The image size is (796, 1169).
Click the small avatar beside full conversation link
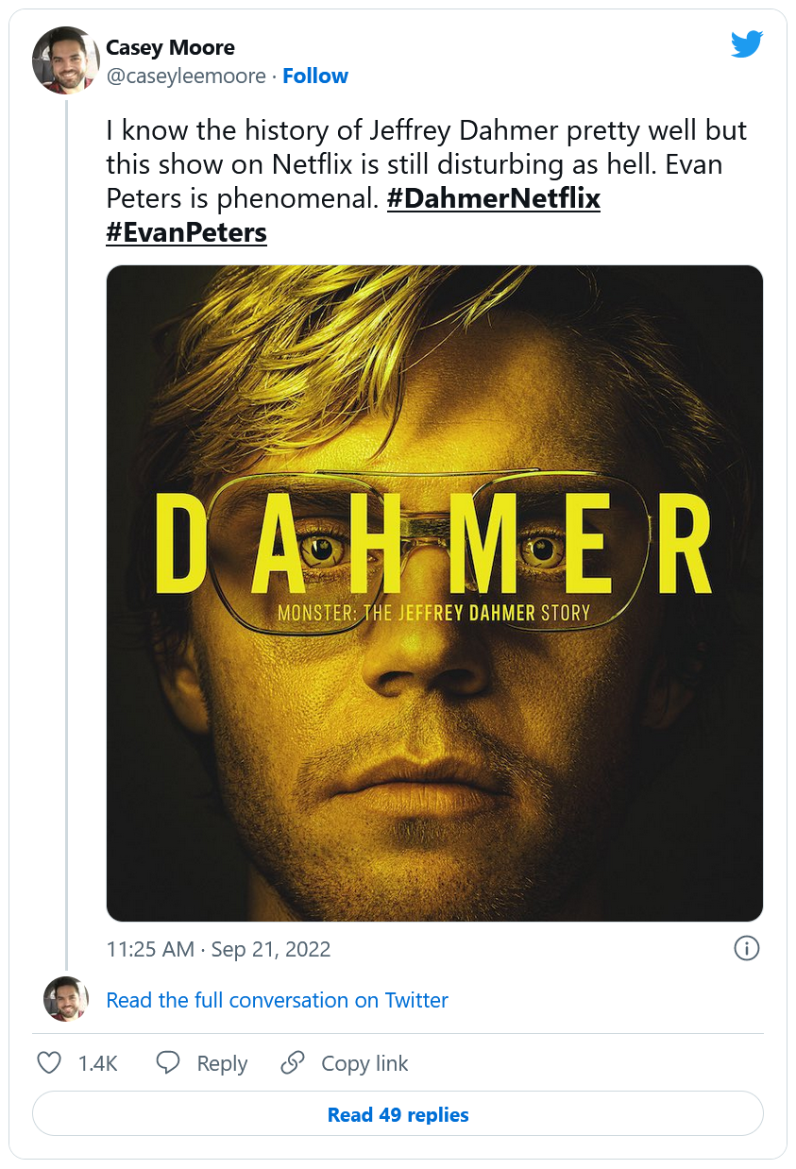tap(66, 999)
